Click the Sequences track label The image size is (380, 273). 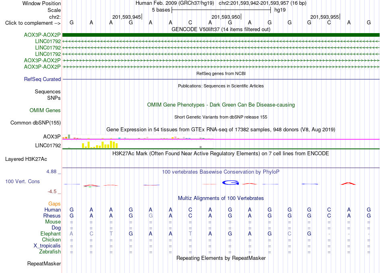48,92
